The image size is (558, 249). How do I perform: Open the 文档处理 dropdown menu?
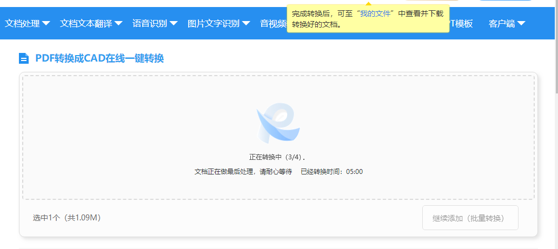coord(27,24)
